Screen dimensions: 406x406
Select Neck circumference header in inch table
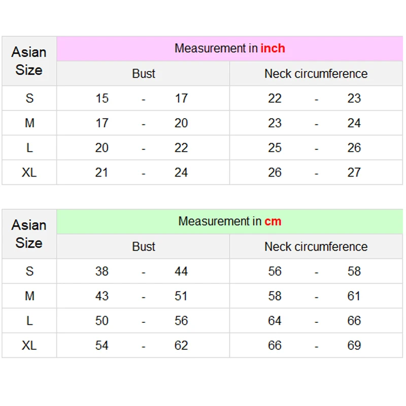316,74
